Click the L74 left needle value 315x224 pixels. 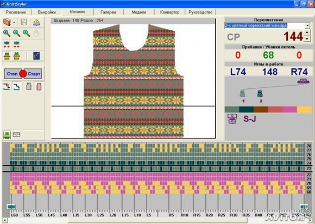click(x=238, y=72)
